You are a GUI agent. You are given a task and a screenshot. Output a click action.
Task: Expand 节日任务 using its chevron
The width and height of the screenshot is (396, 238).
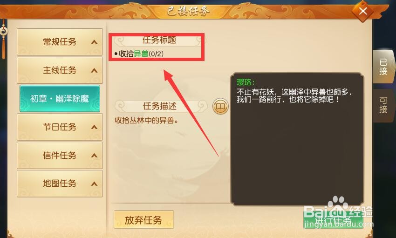tap(94, 127)
